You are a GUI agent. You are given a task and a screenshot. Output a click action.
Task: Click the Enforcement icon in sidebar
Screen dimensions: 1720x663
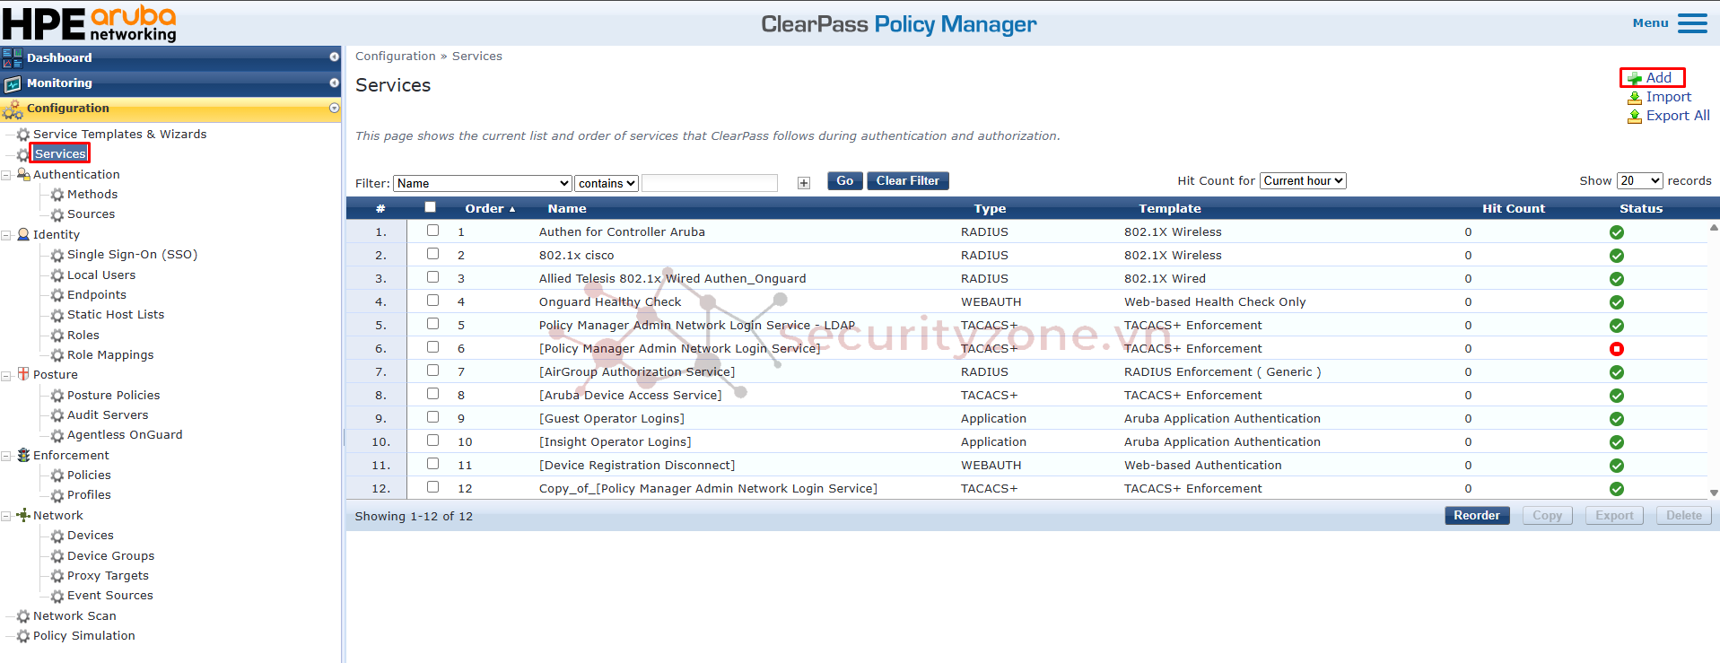23,455
